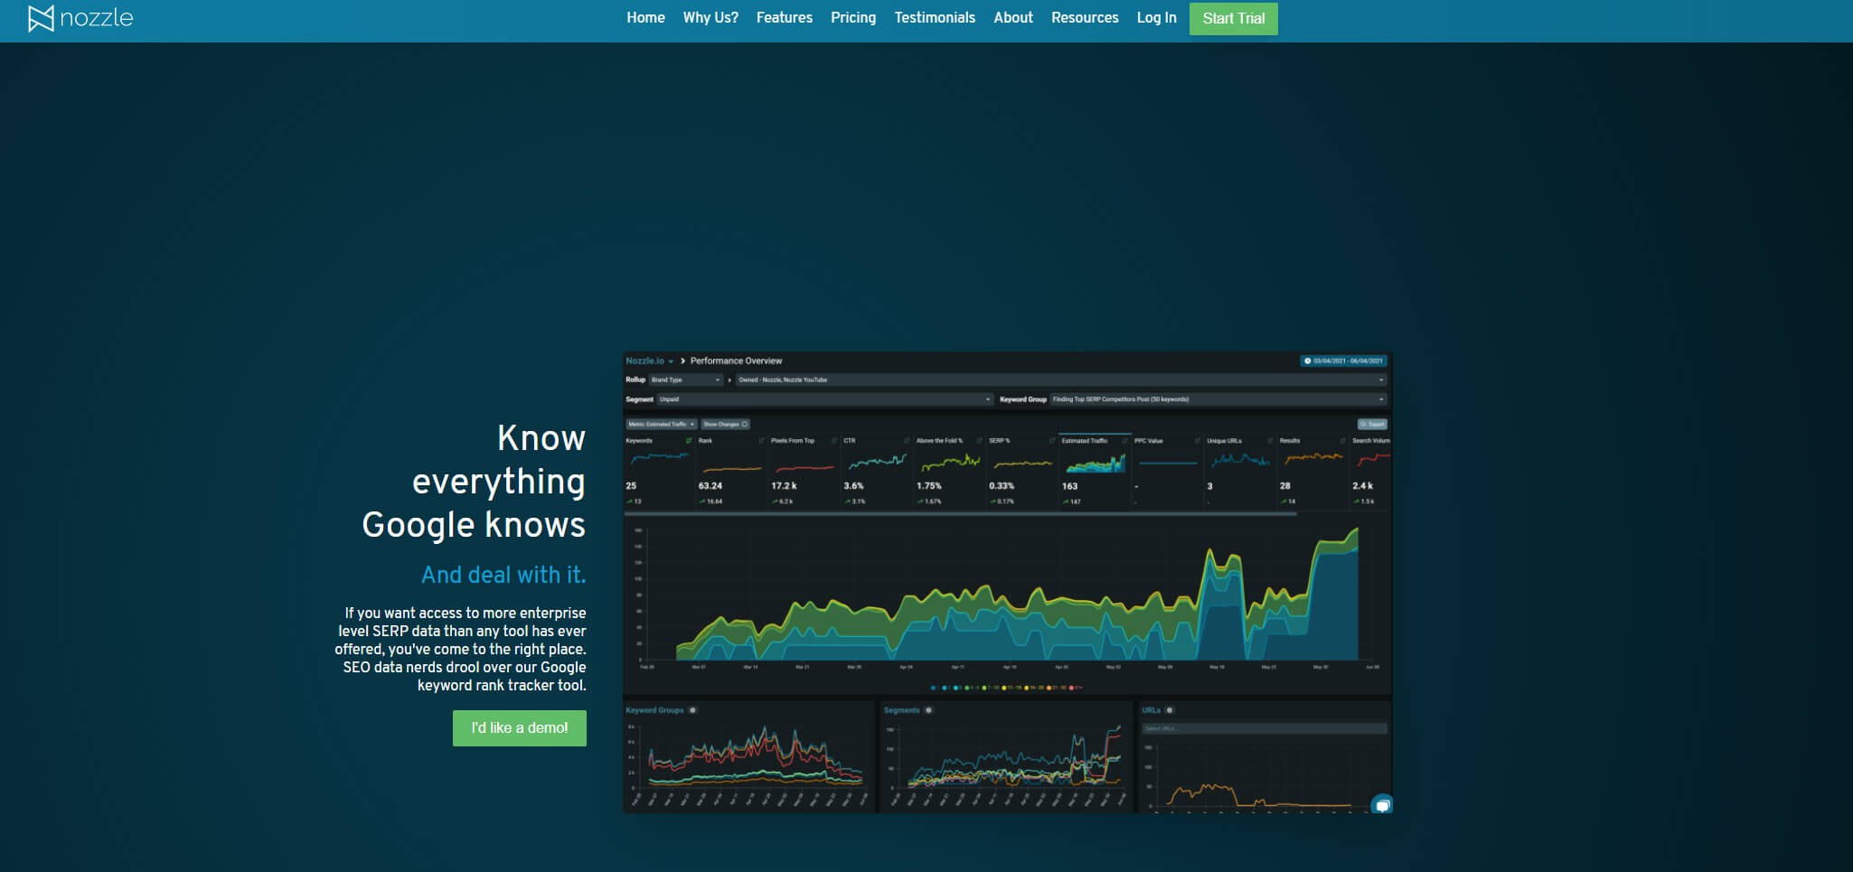Viewport: 1853px width, 872px height.
Task: Toggle the pin on the Estimated Traffic card
Action: 1124,441
